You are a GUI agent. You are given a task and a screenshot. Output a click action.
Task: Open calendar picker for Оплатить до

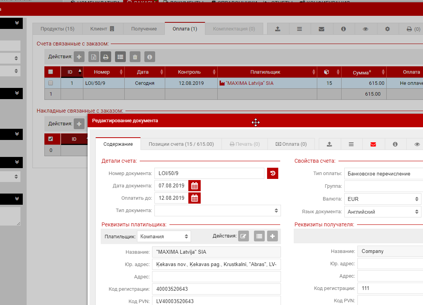click(x=195, y=198)
